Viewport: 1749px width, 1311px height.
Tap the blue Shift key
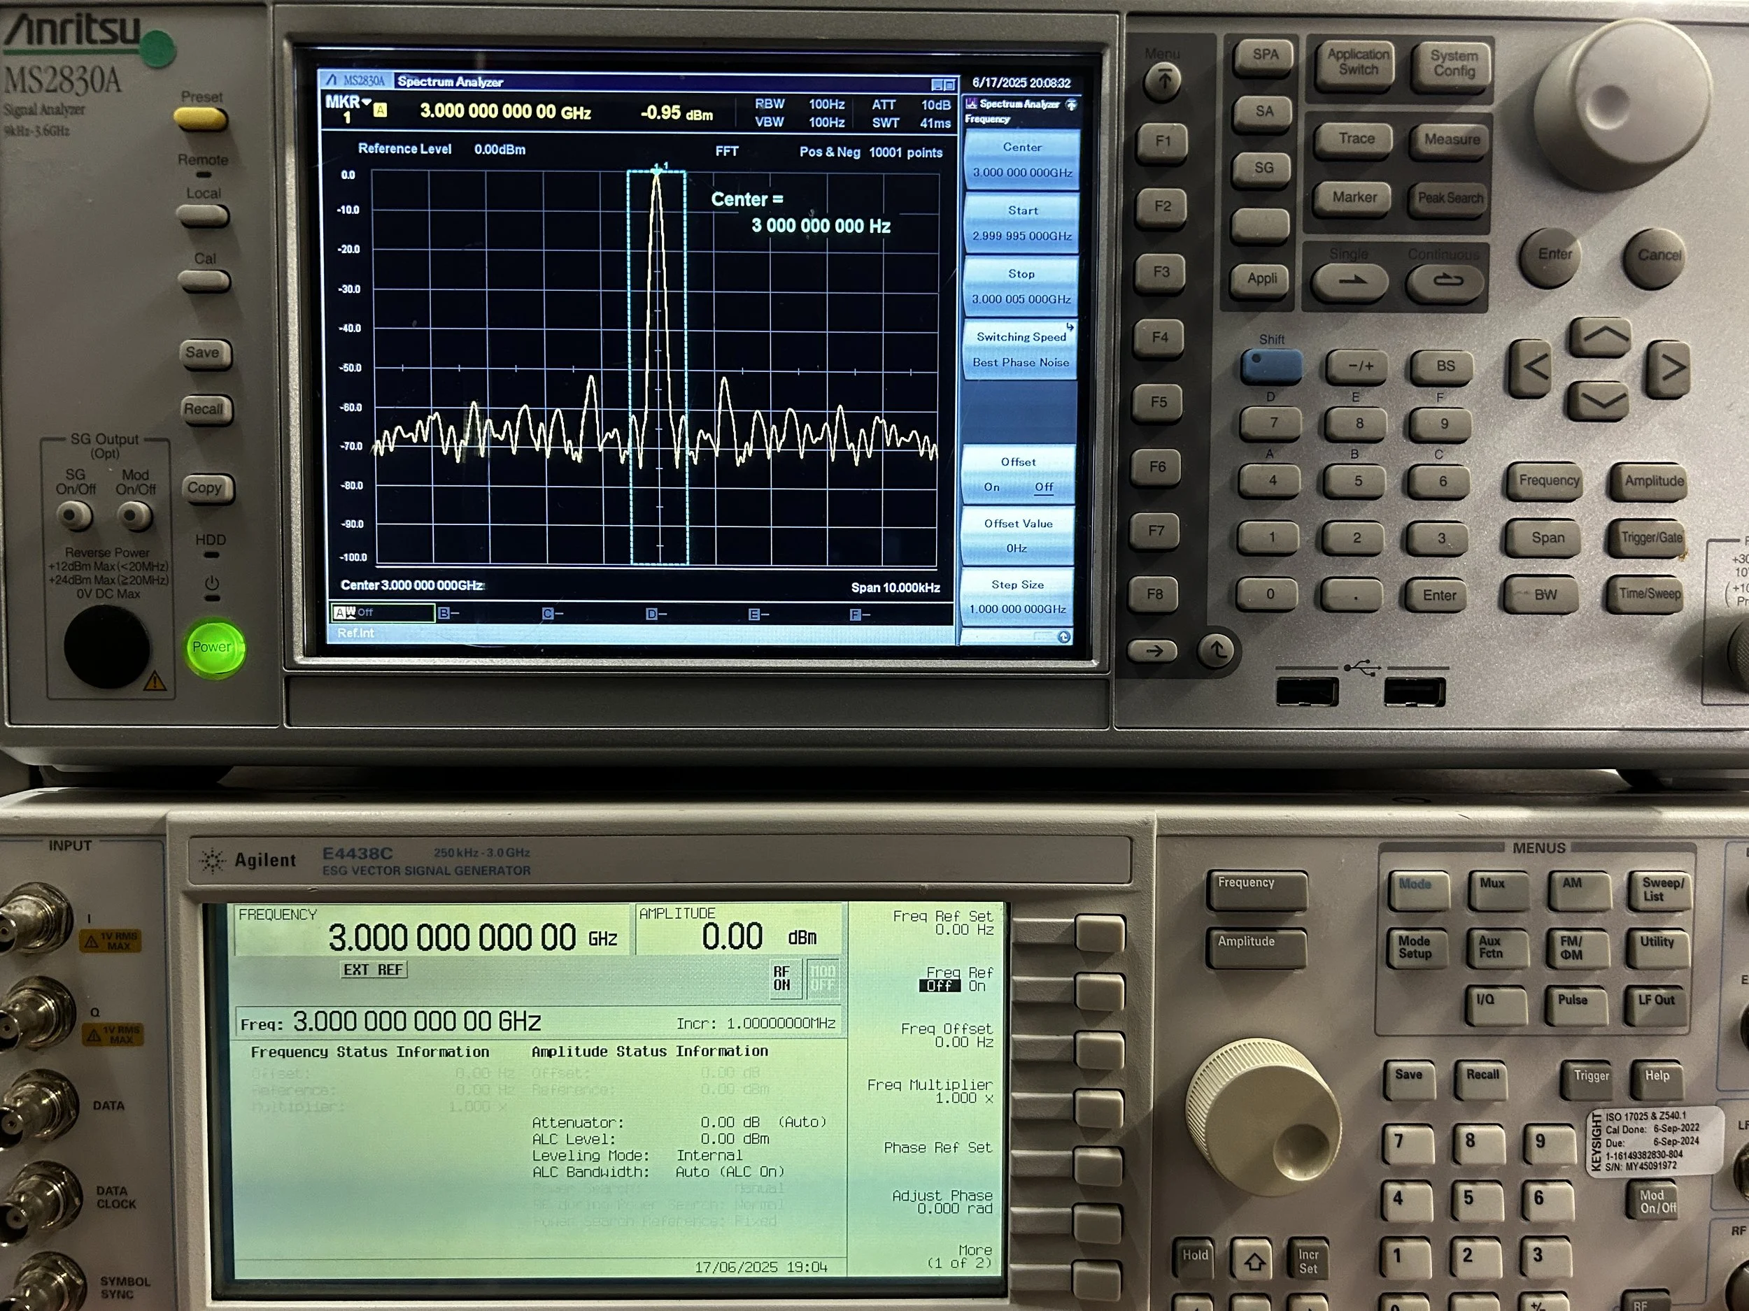click(1271, 365)
